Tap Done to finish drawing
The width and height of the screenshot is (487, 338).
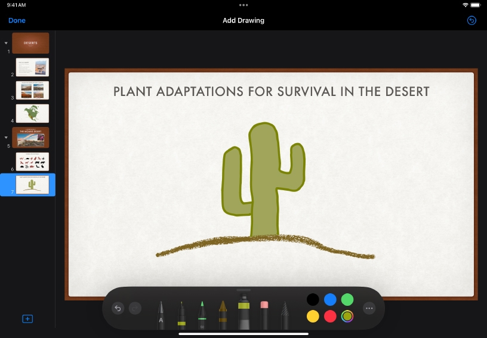[17, 20]
